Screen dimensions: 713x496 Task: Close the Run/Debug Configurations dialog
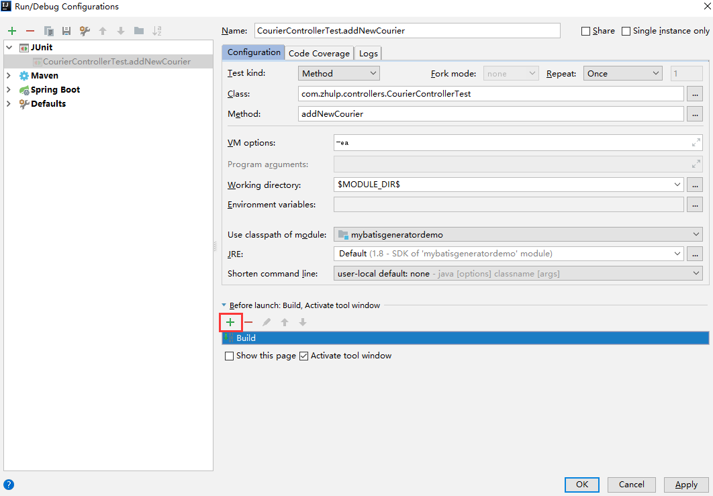[x=708, y=6]
